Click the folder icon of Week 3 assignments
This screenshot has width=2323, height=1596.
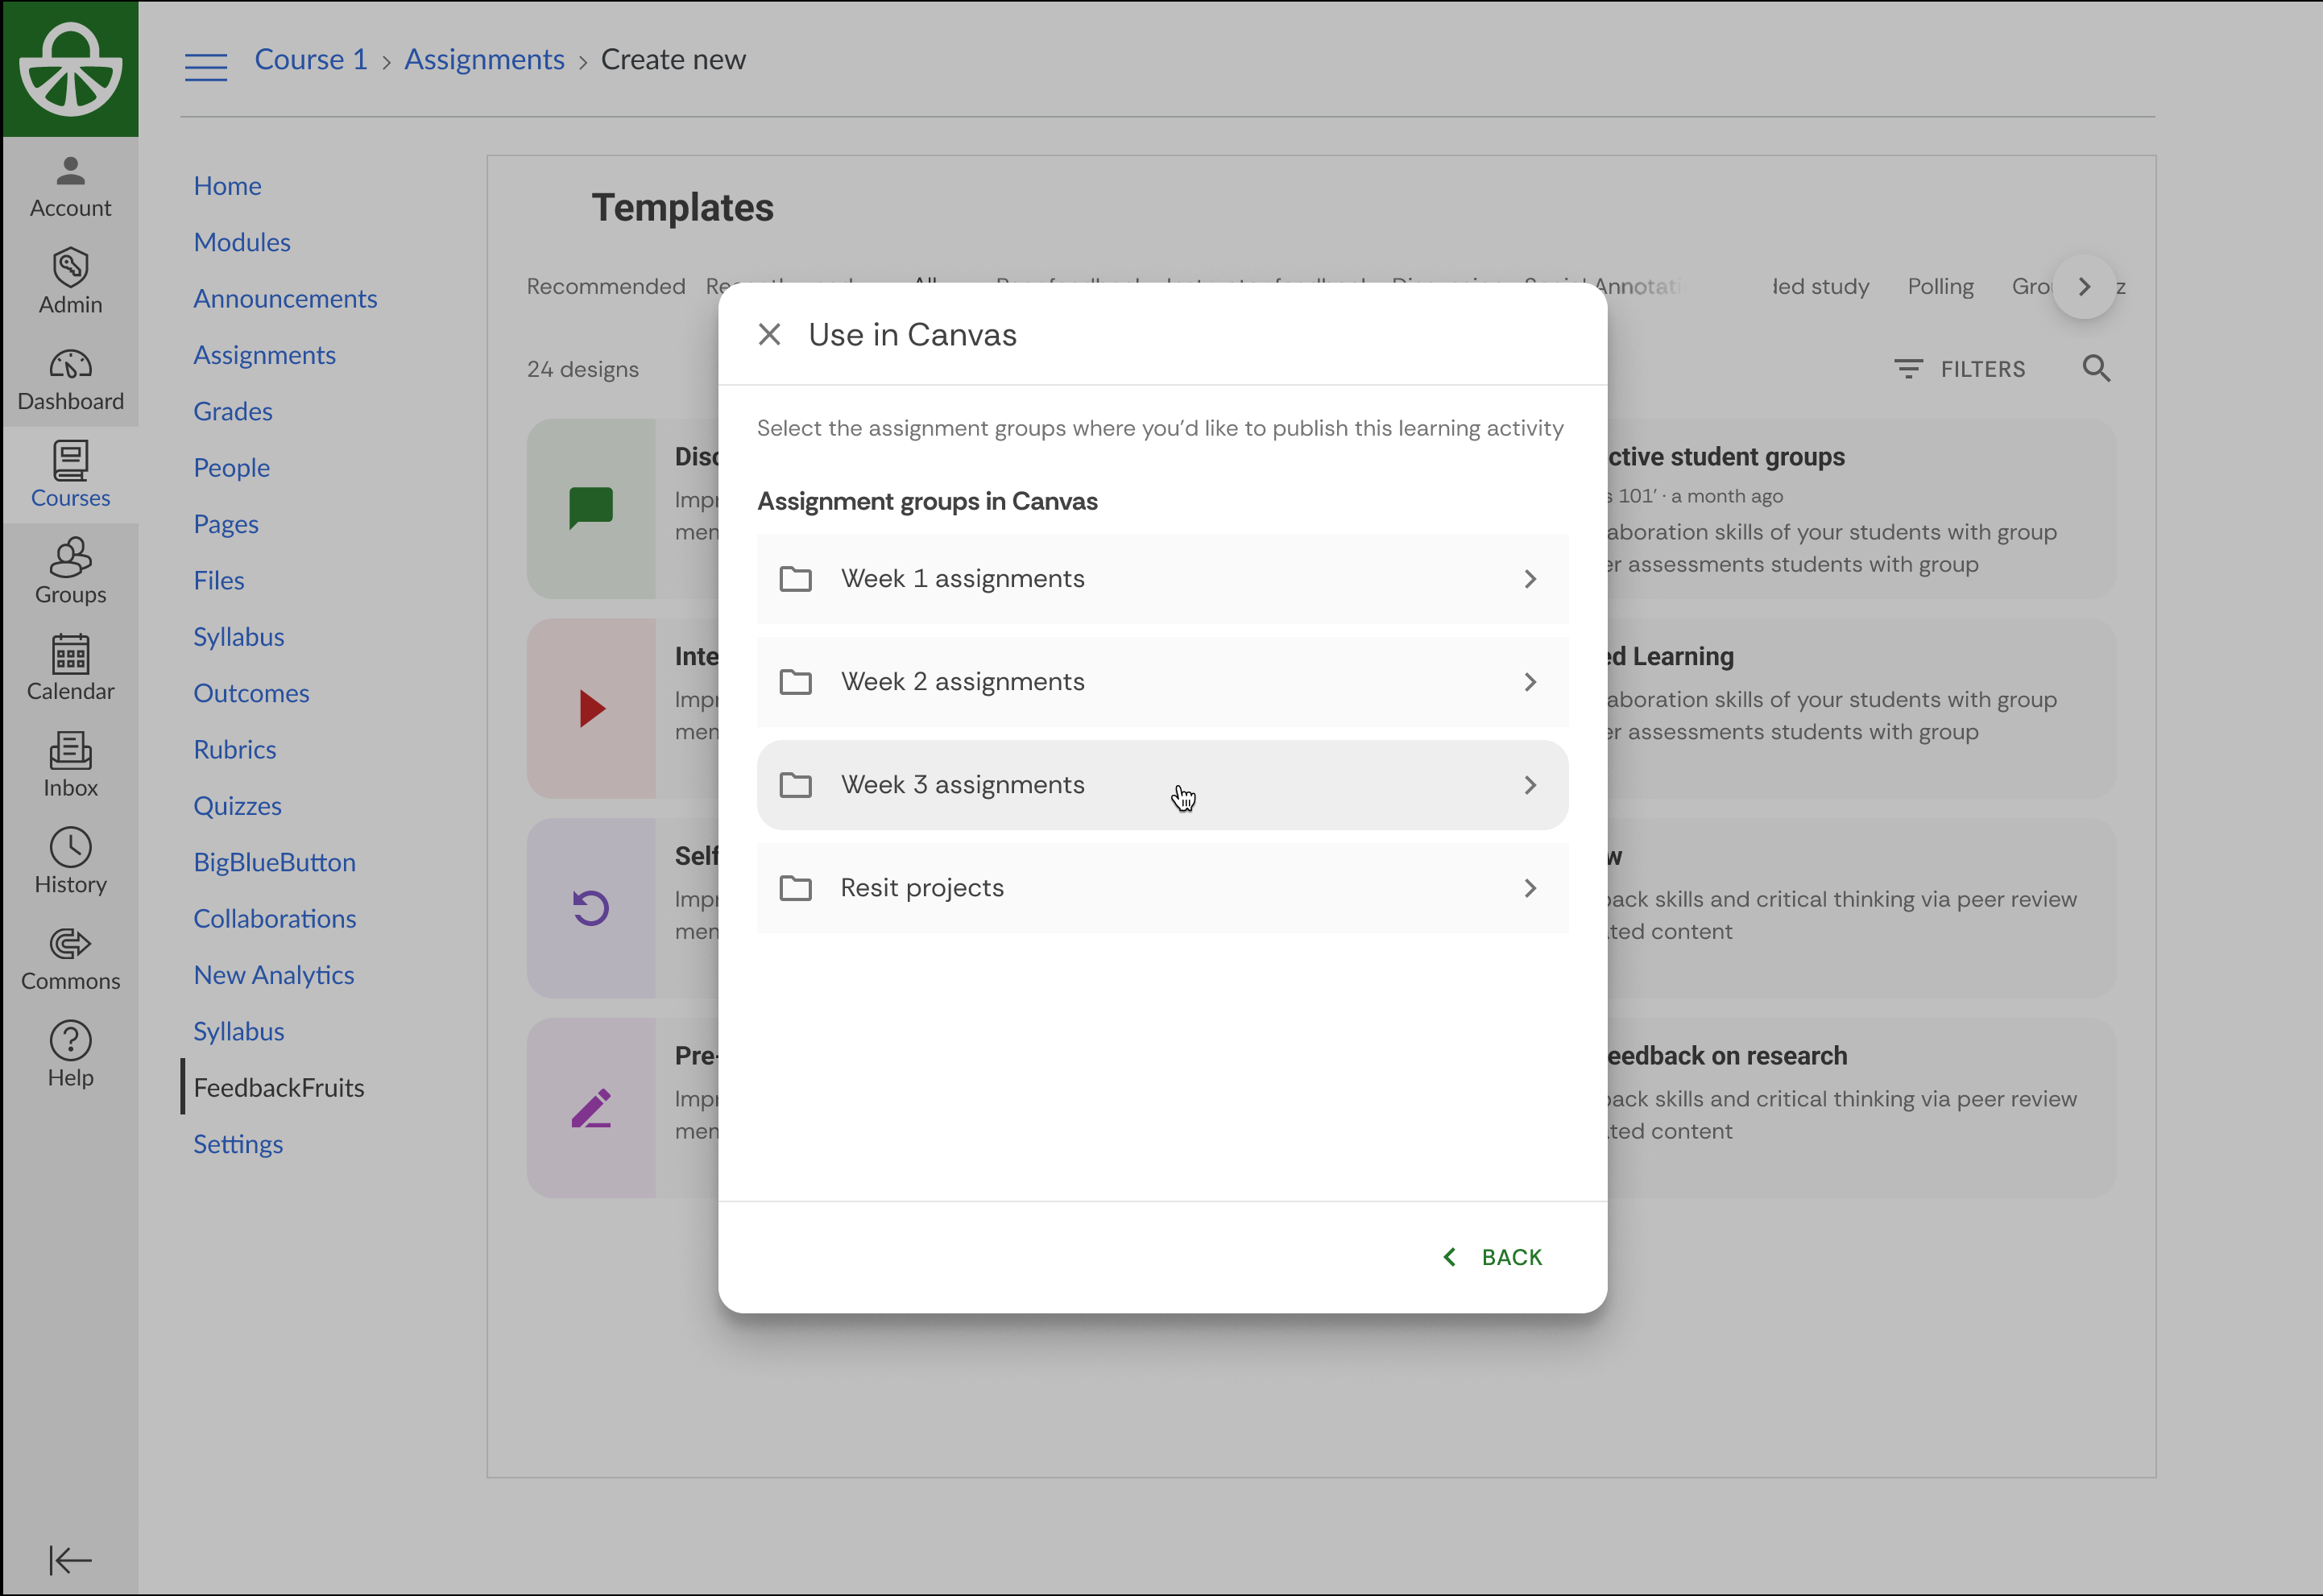tap(795, 785)
